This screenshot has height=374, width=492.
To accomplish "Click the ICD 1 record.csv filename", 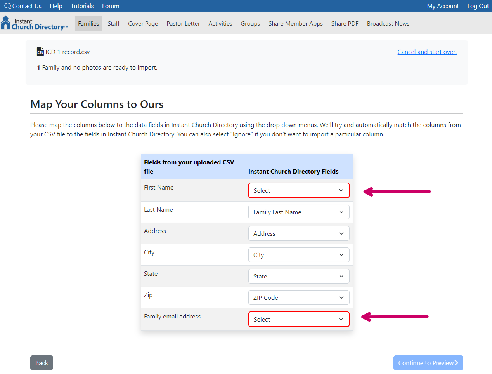I will point(68,52).
